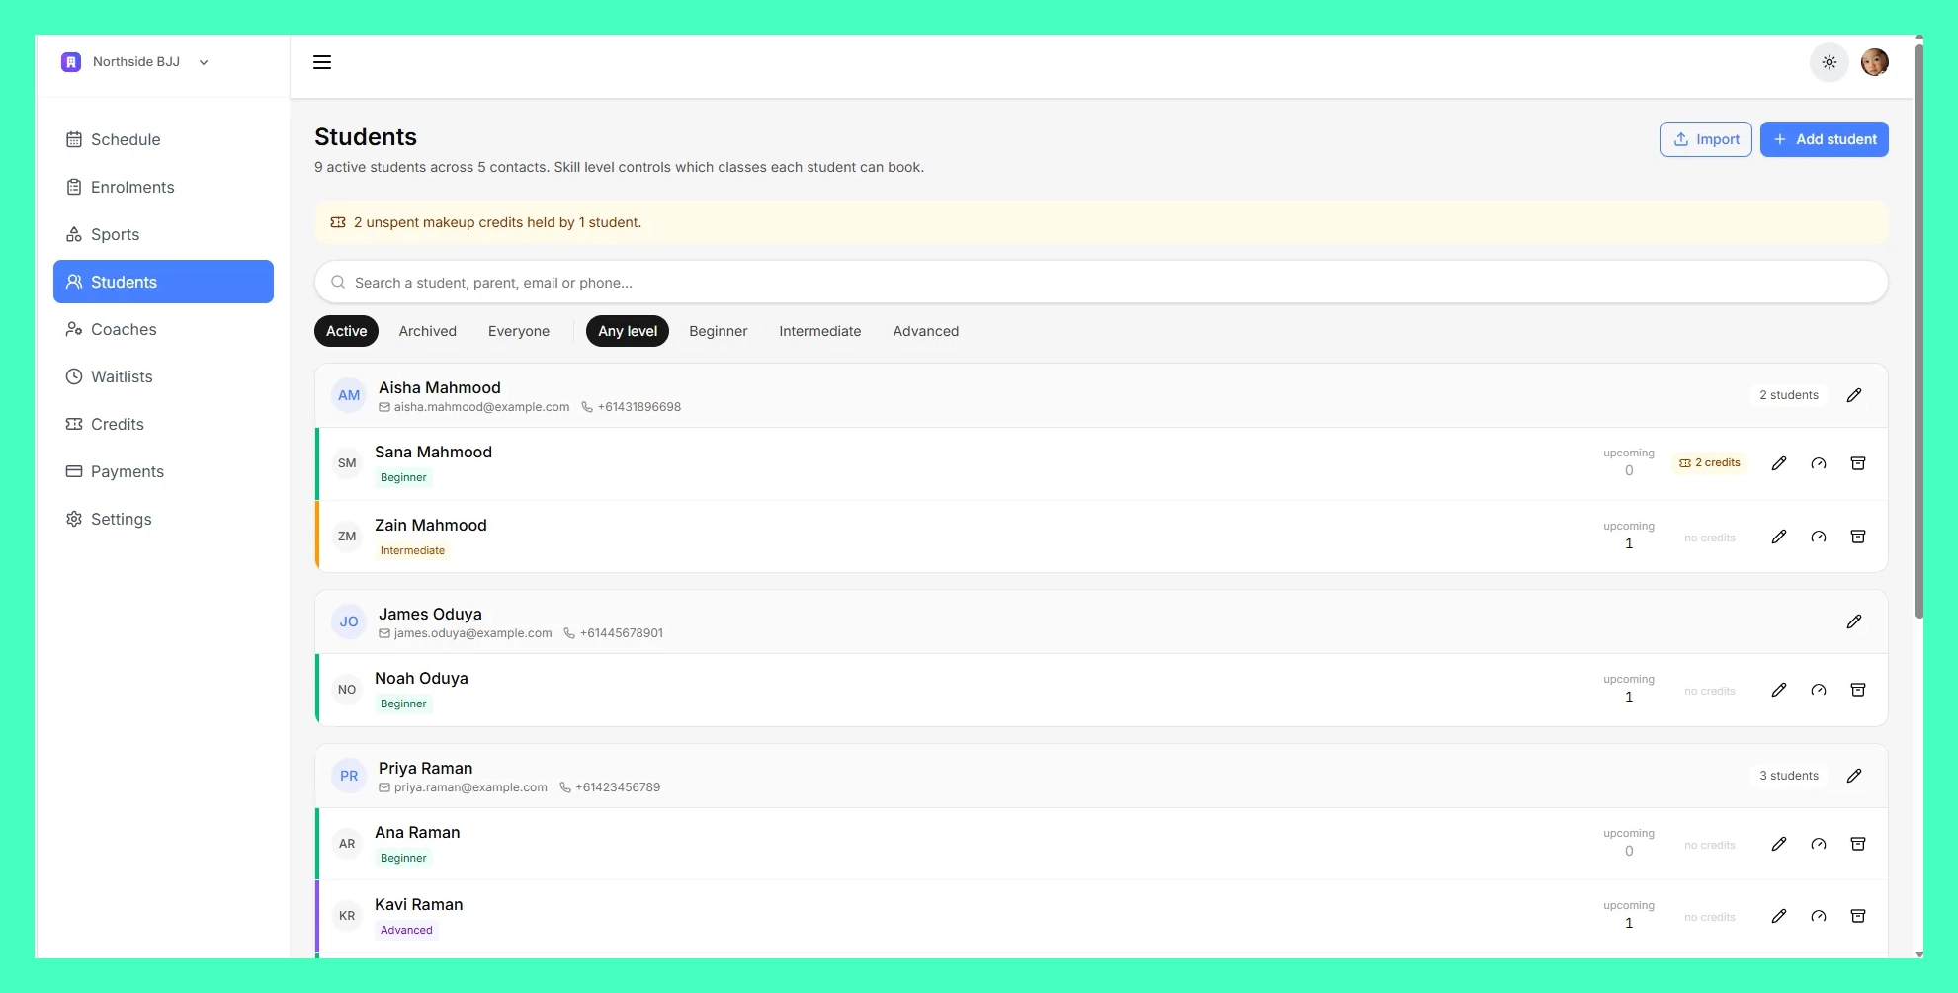Click the page vertical scrollbar
The image size is (1958, 993).
pos(1919,331)
